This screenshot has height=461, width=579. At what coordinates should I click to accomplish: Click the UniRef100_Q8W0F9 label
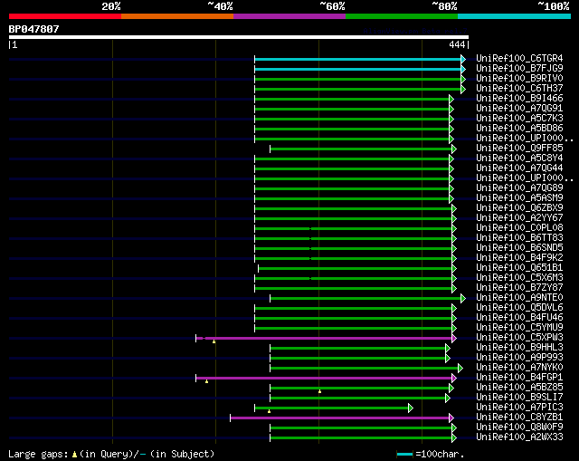[519, 427]
